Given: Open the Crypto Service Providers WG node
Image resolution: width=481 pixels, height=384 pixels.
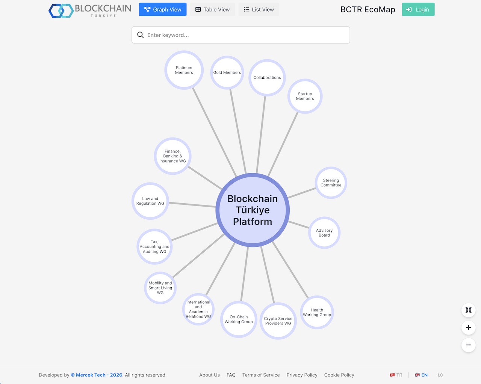Looking at the screenshot, I should coord(278,321).
